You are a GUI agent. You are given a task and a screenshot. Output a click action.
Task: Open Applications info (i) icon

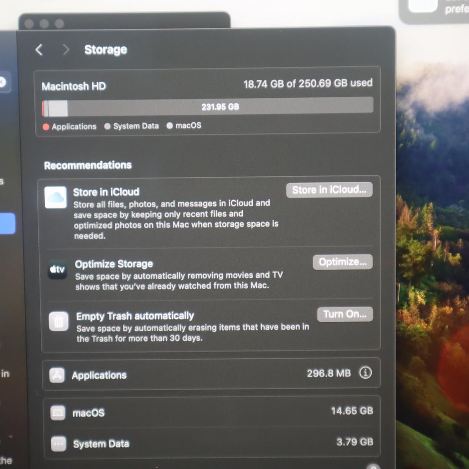[x=366, y=373]
